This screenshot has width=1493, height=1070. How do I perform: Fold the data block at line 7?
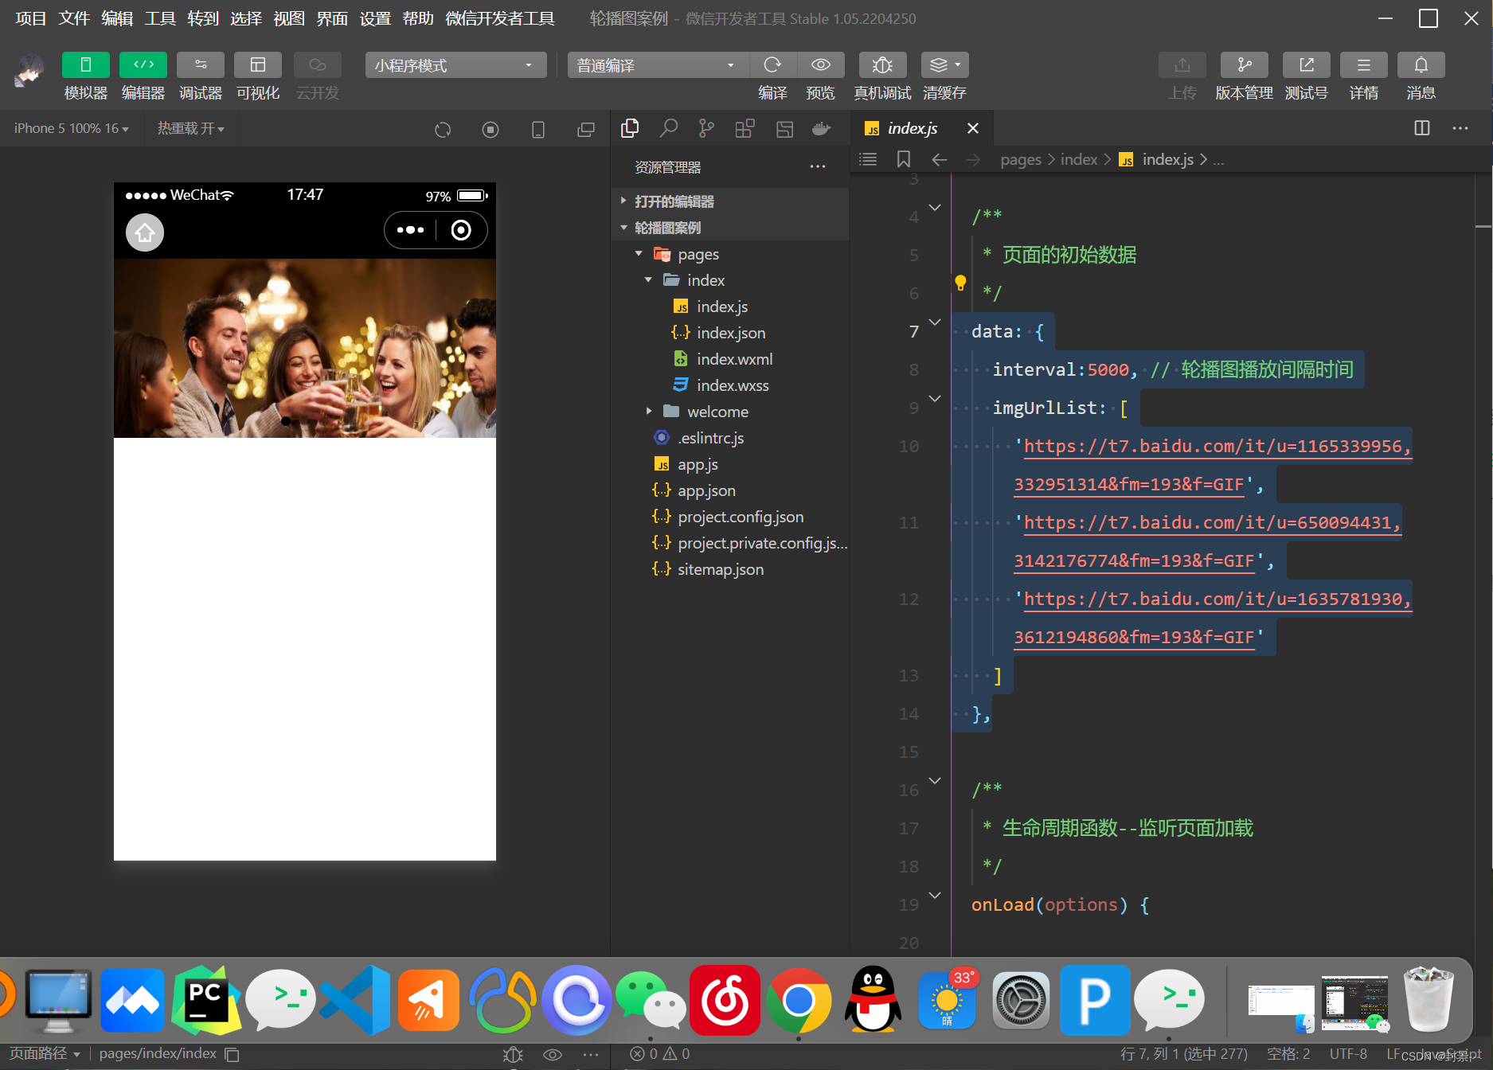point(935,322)
